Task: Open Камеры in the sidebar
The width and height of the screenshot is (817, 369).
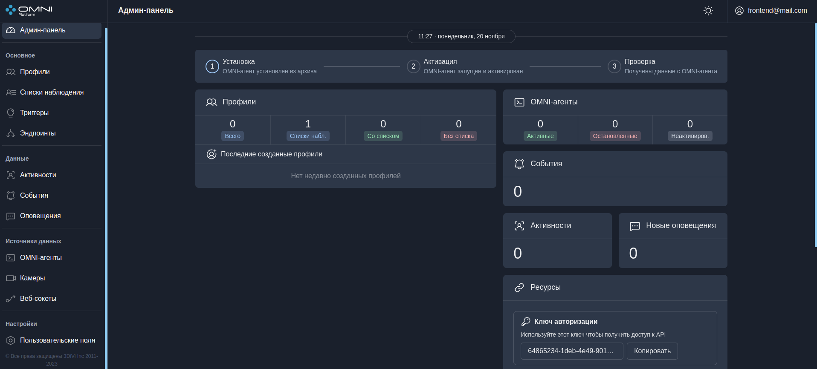Action: (x=52, y=278)
